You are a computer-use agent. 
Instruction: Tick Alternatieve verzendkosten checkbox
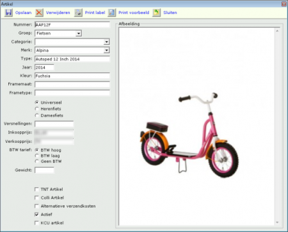click(36, 206)
